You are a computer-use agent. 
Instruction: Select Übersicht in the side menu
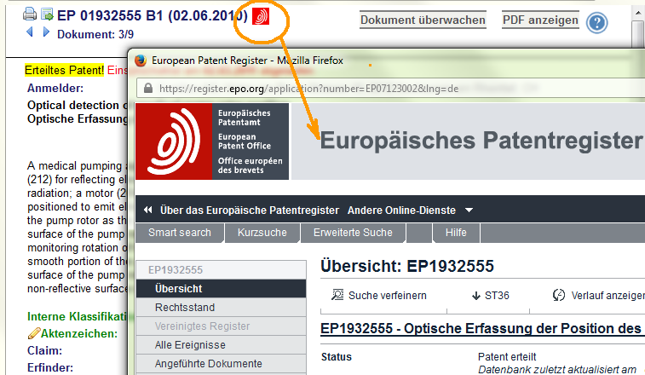point(221,289)
